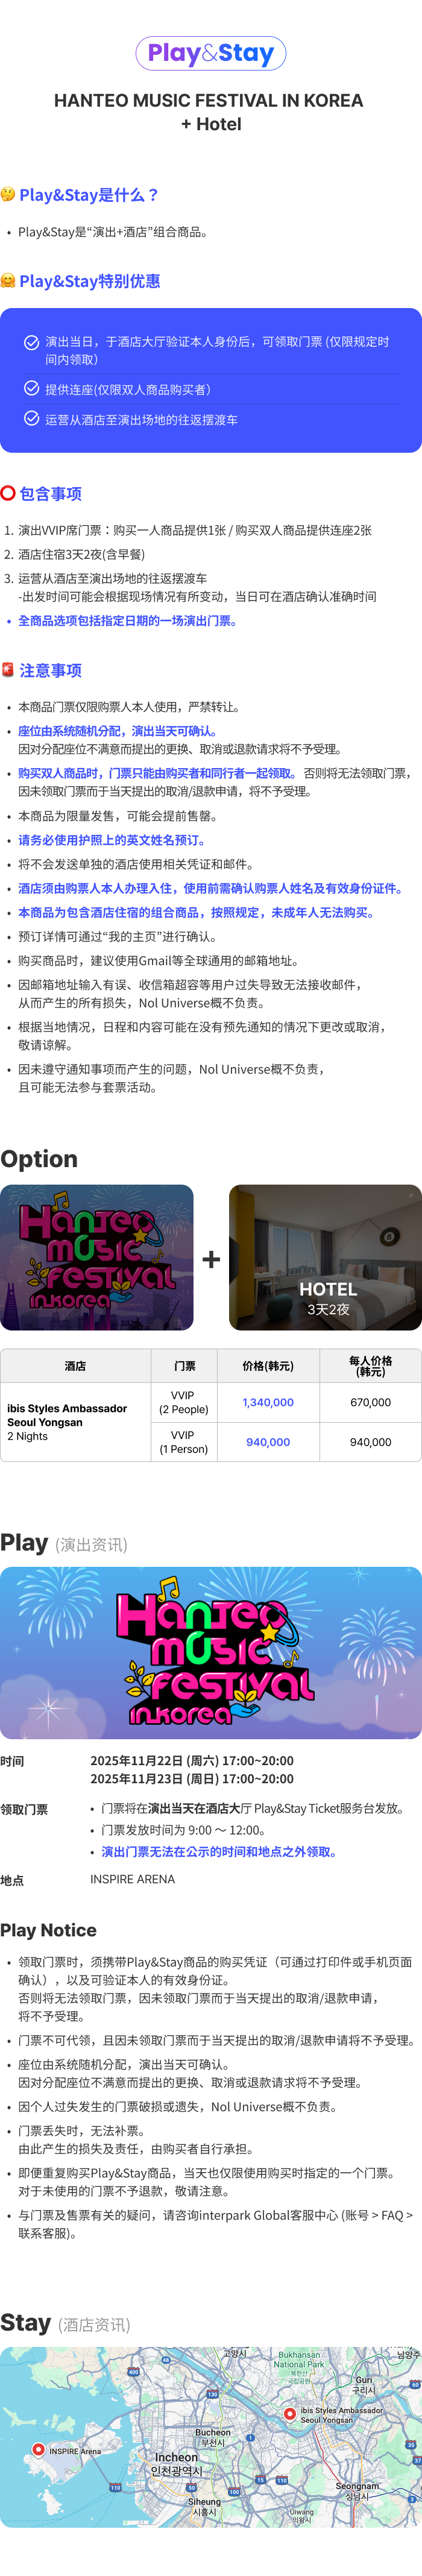Click the Play&Stay logo badge
The width and height of the screenshot is (422, 2576).
click(211, 53)
